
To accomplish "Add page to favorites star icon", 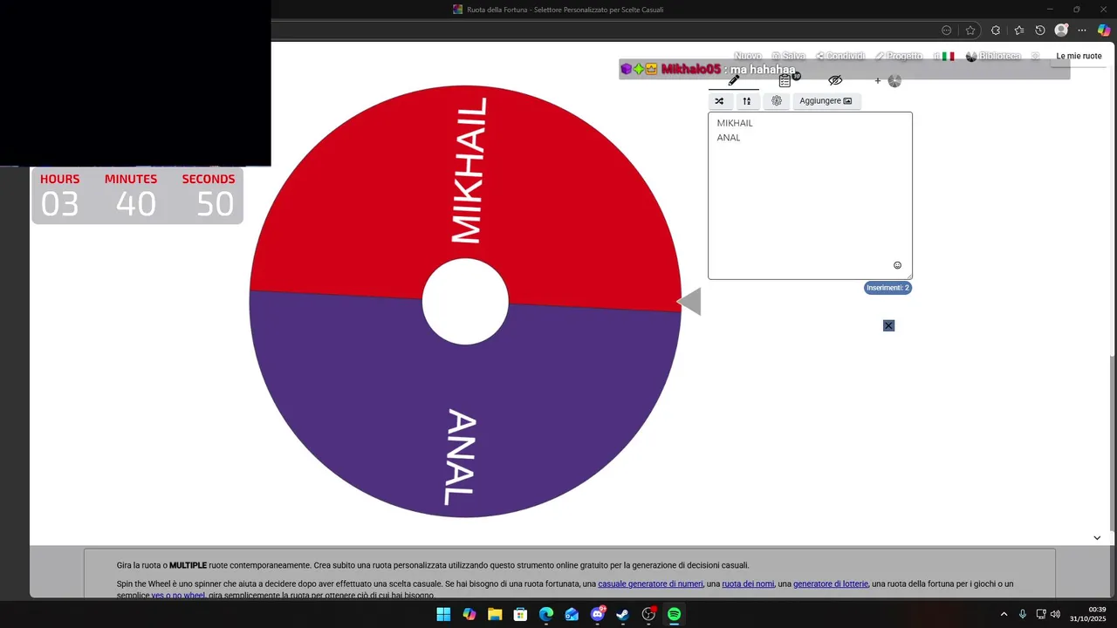I will click(970, 30).
